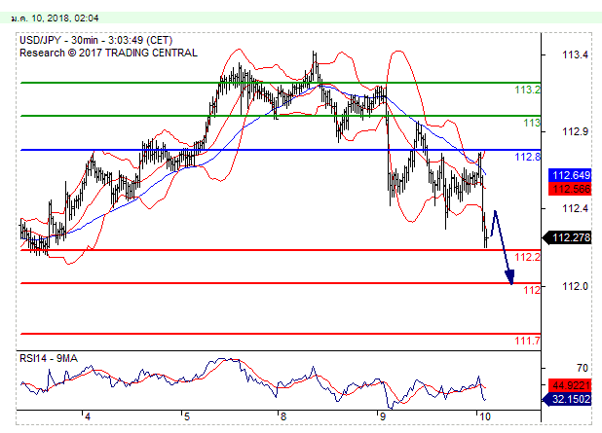This screenshot has height=433, width=602.
Task: Click the red 44.9221 RSI value tag
Action: pos(570,385)
